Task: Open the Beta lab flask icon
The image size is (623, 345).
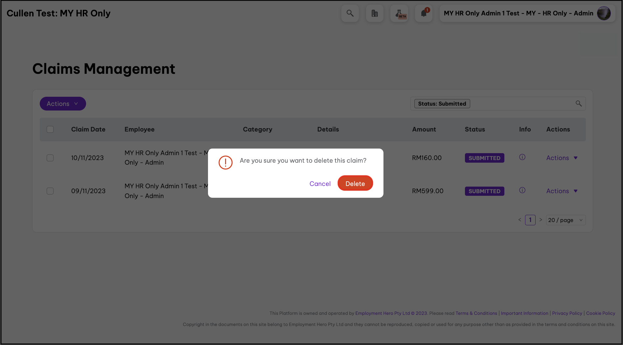Action: coord(399,13)
